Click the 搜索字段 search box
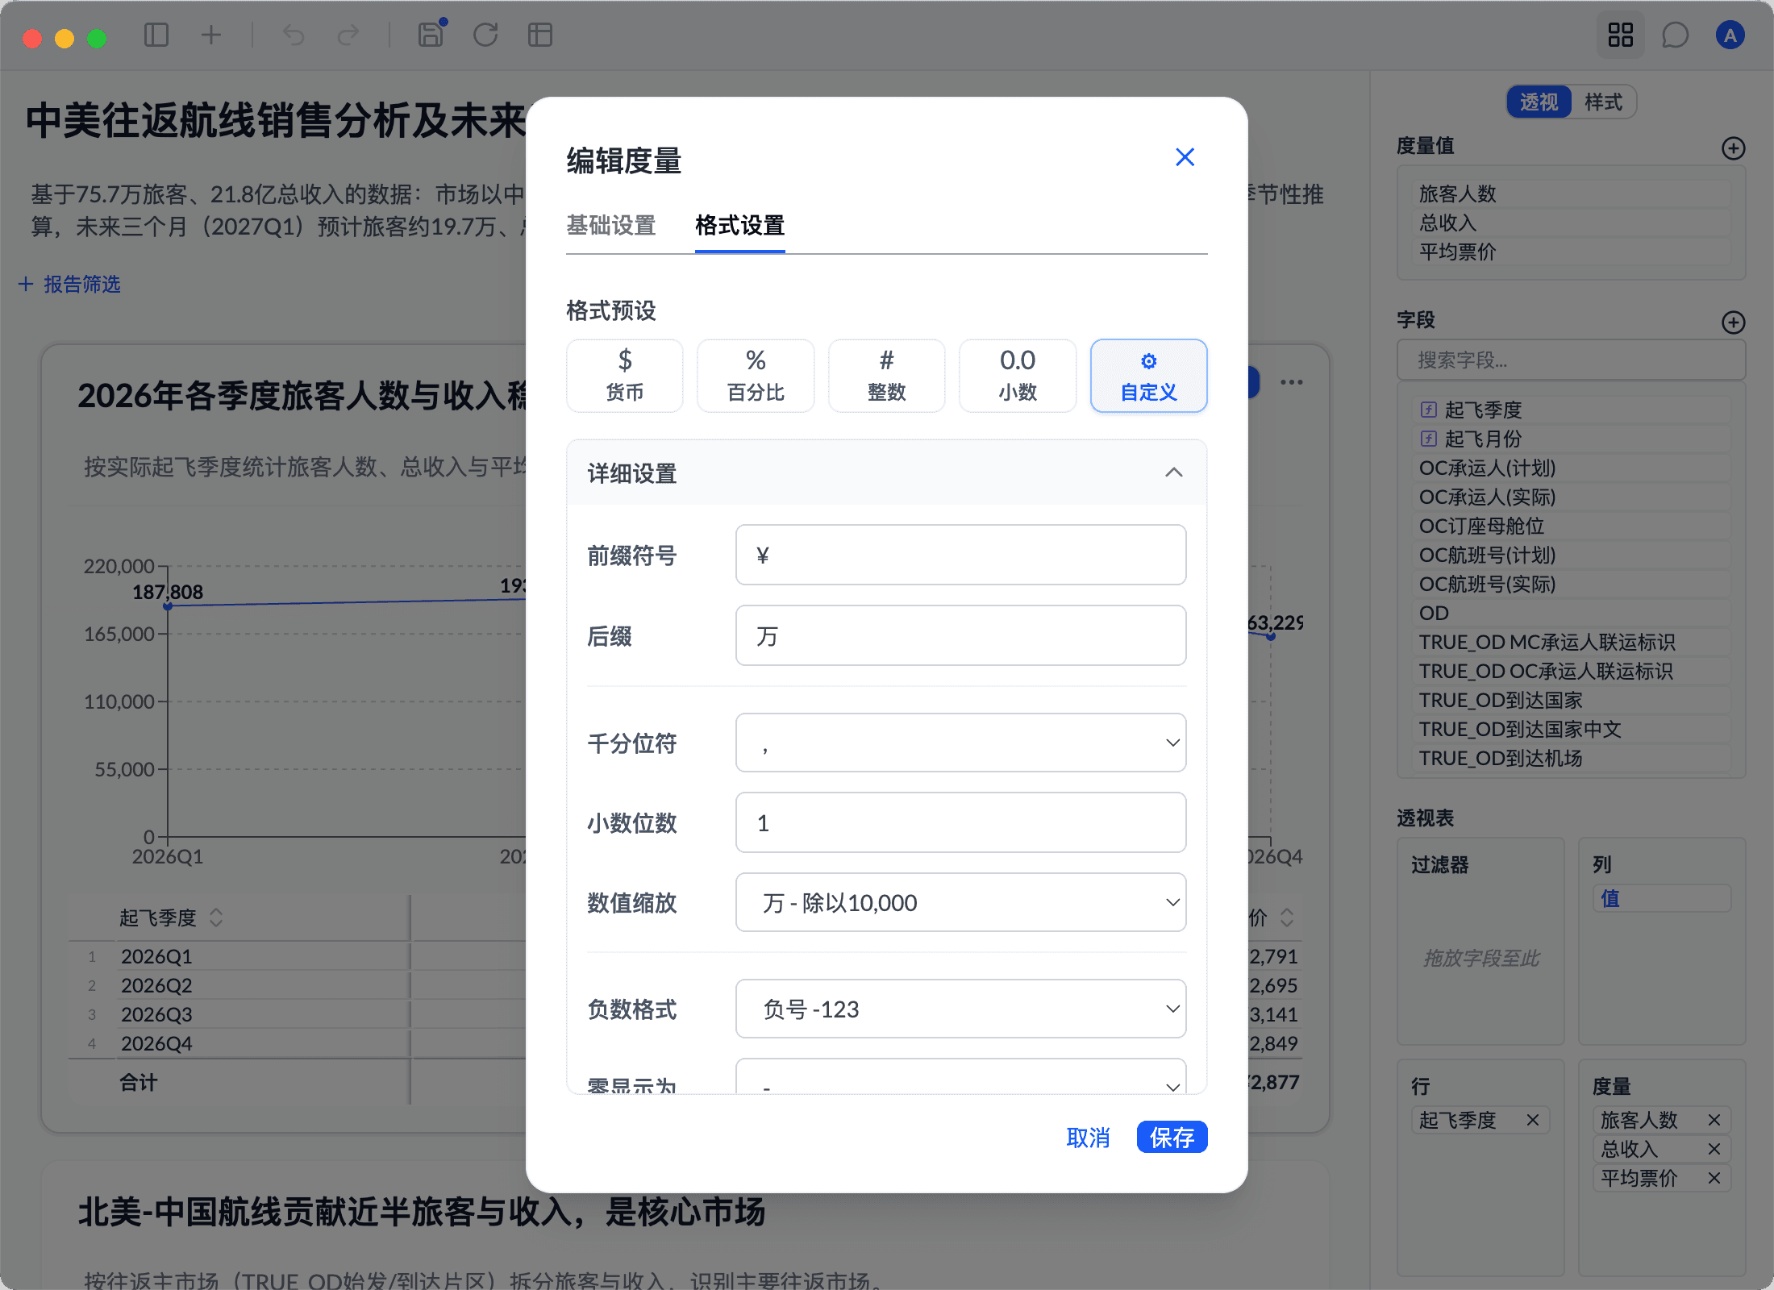Image resolution: width=1774 pixels, height=1290 pixels. point(1571,360)
